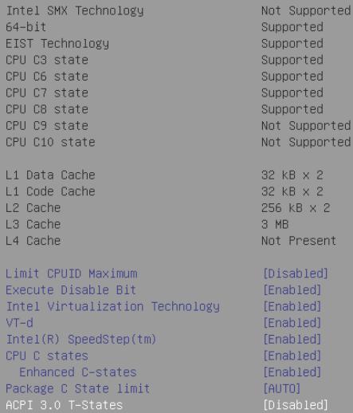Open the SpeedStep [Enabled] value
The width and height of the screenshot is (353, 413).
[x=292, y=340]
